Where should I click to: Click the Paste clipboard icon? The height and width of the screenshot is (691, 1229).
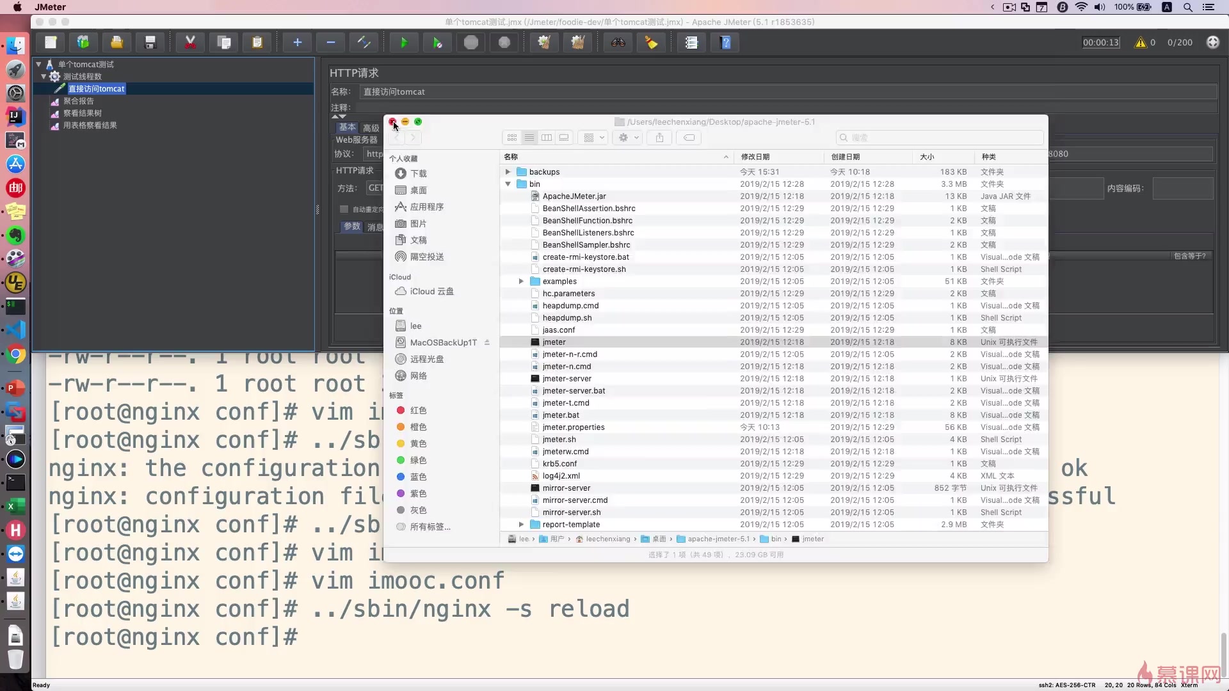tap(257, 42)
